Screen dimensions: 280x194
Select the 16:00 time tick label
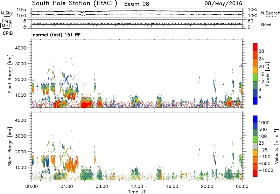tap(172, 187)
